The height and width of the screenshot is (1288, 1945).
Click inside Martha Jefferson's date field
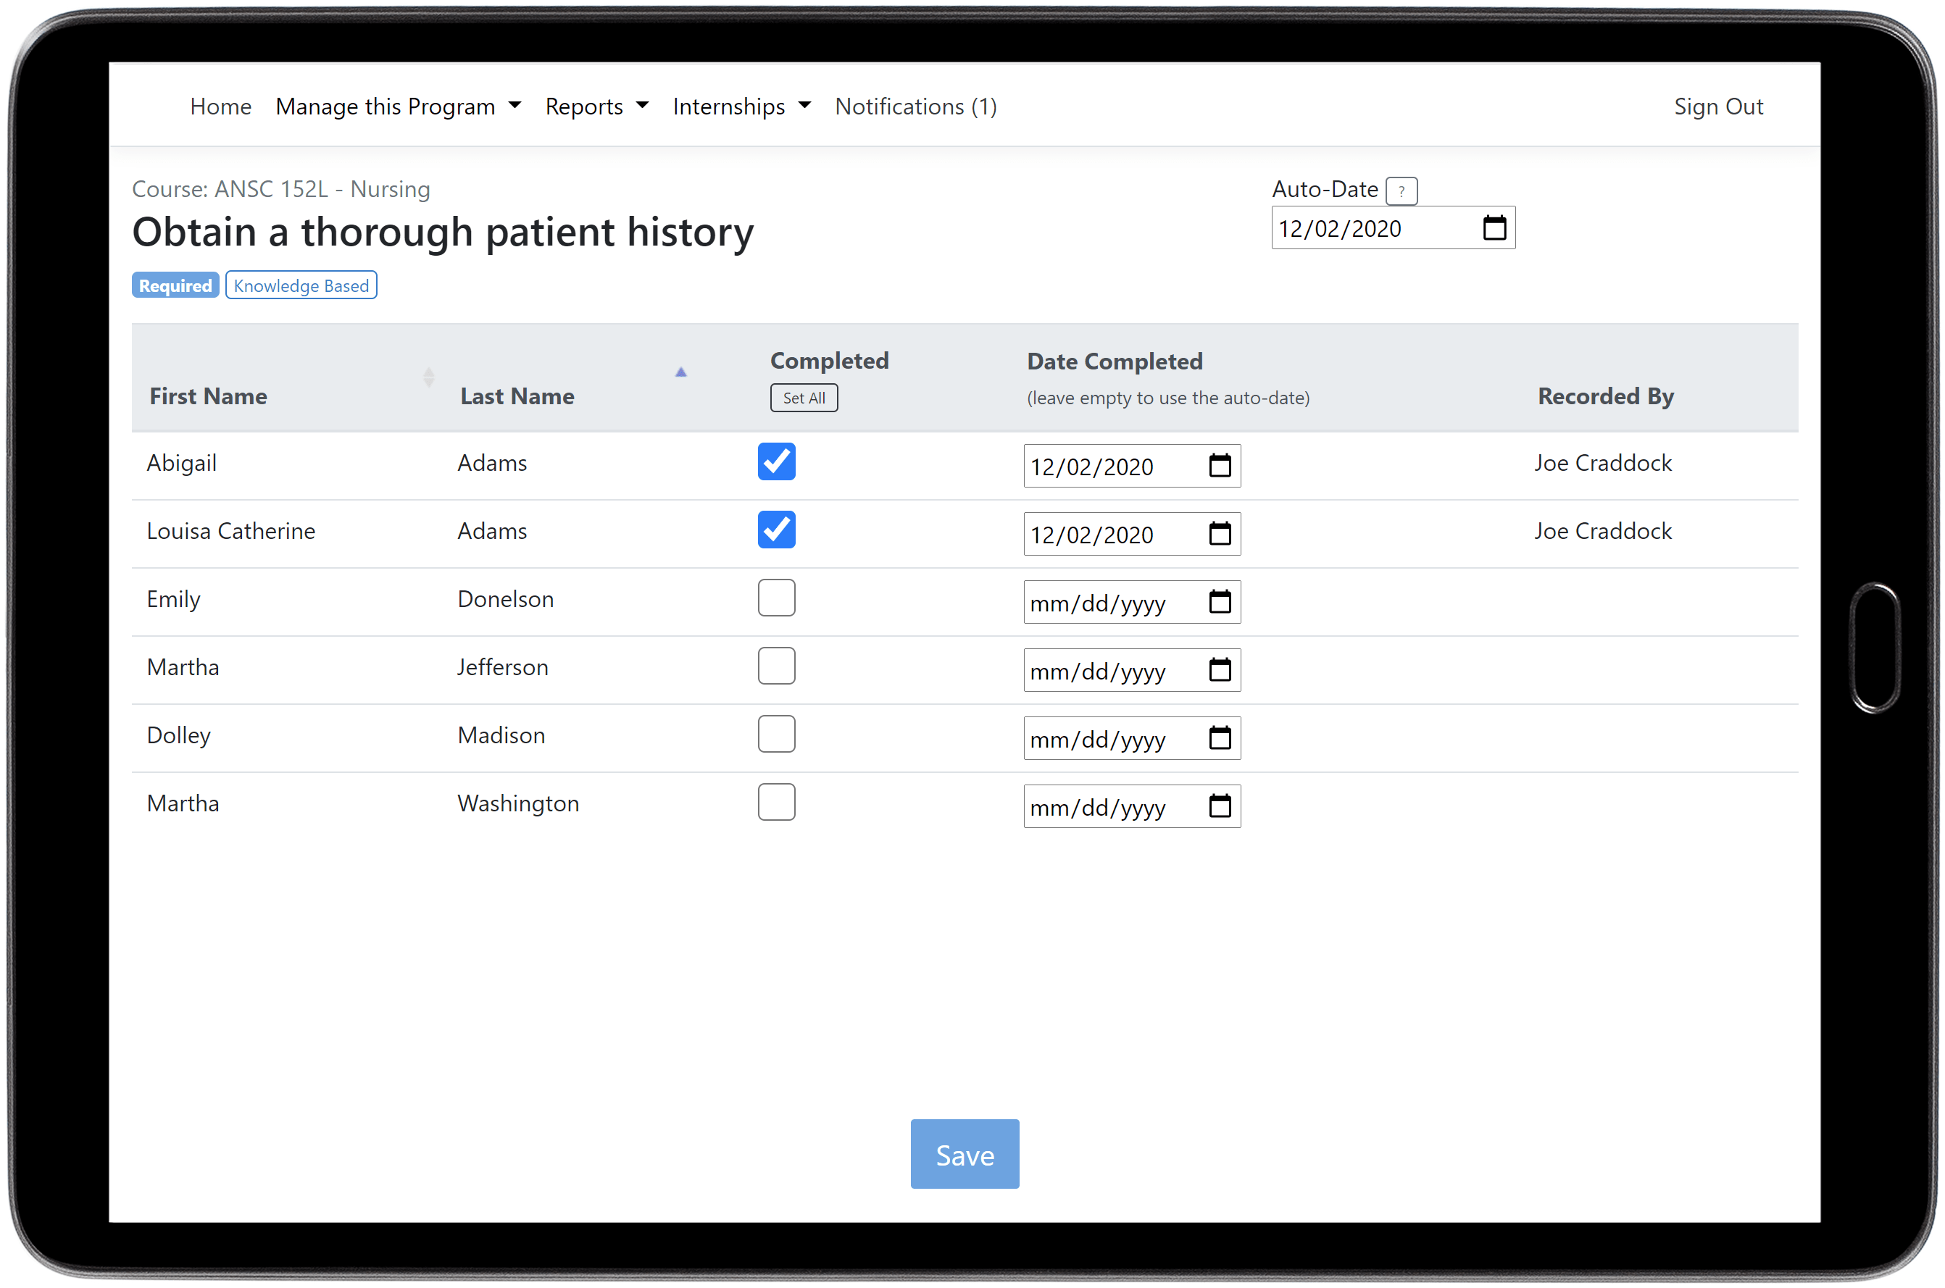click(1101, 670)
